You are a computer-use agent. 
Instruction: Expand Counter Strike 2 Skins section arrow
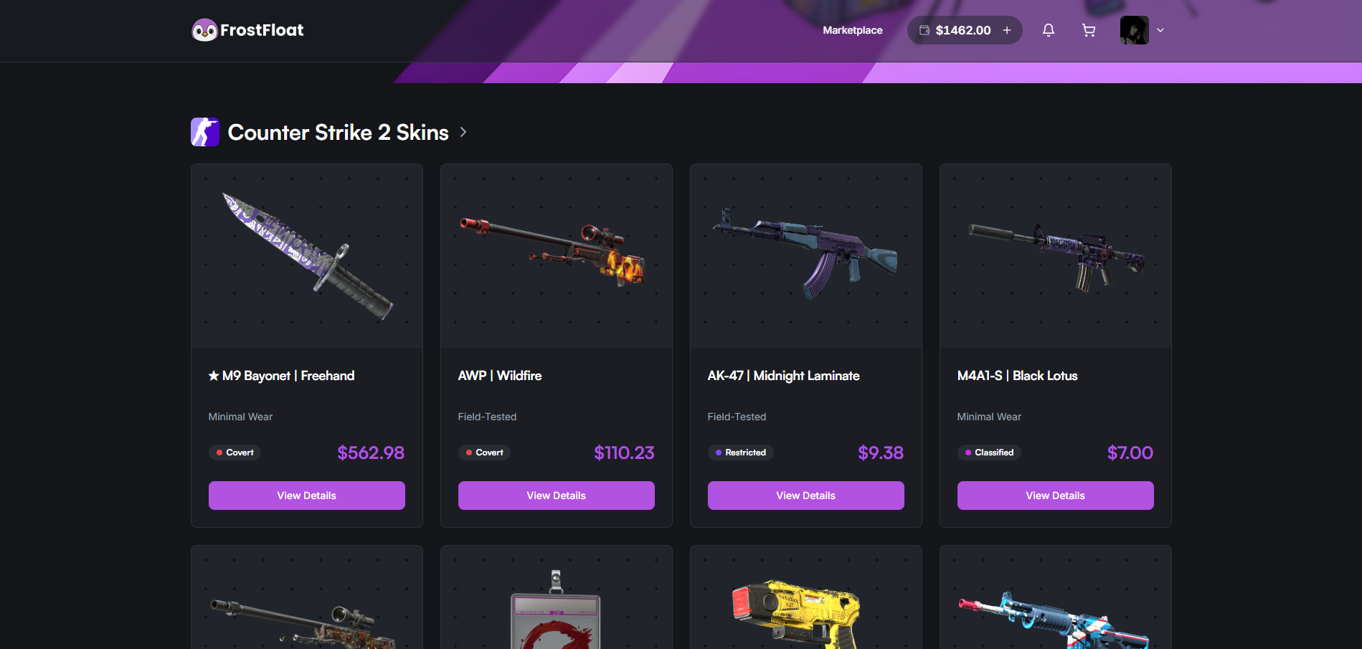coord(463,132)
